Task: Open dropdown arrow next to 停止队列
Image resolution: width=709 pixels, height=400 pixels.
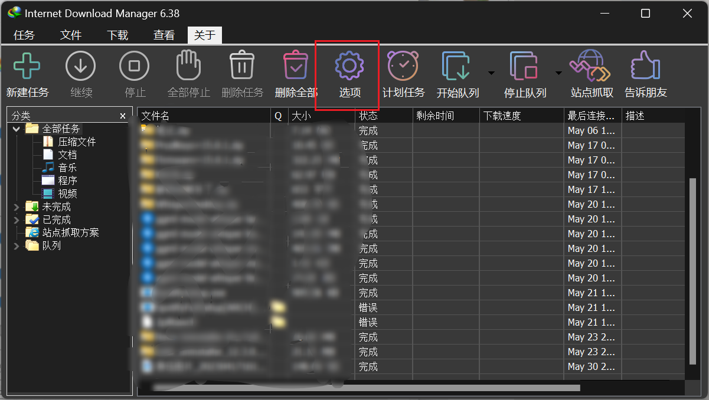Action: pyautogui.click(x=558, y=73)
